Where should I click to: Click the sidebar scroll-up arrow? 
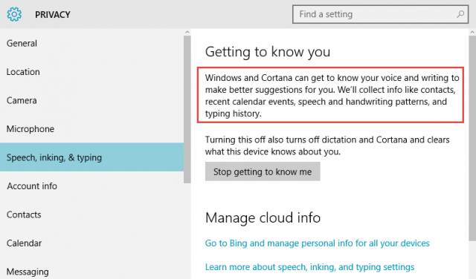(187, 32)
